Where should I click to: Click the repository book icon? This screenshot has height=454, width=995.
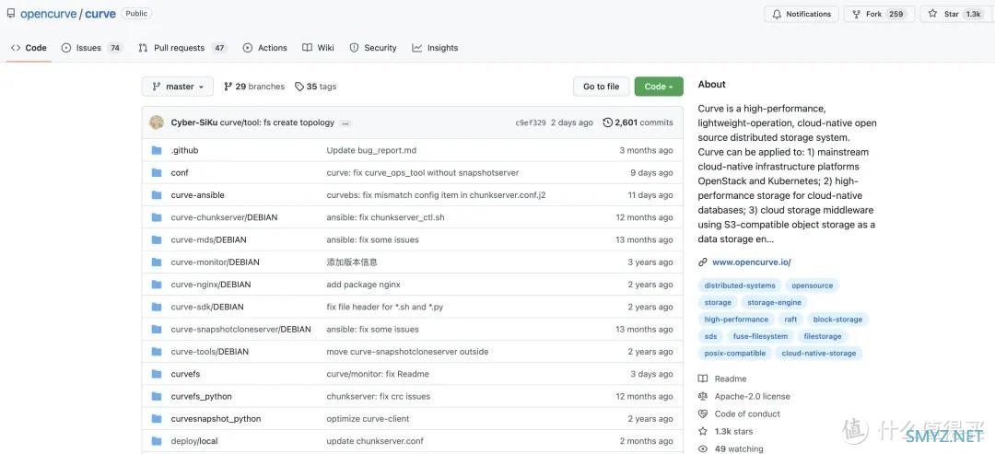11,13
